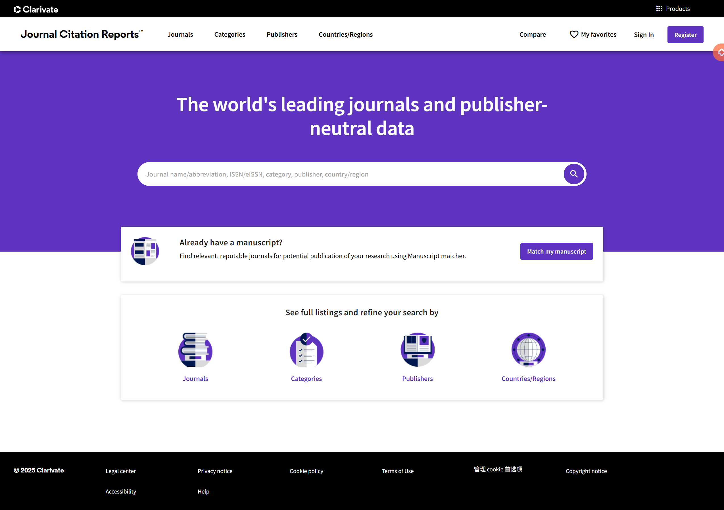Click the Sign In link
The image size is (724, 510).
coord(644,35)
